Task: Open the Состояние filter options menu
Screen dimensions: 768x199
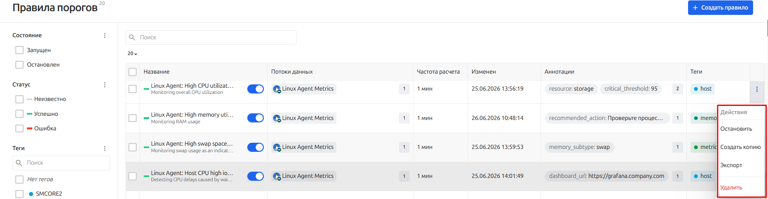Action: click(105, 36)
